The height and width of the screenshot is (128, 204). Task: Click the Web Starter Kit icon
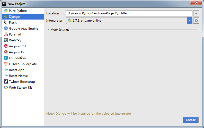pos(6,87)
